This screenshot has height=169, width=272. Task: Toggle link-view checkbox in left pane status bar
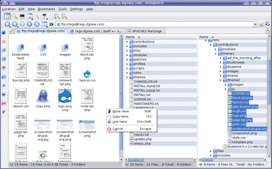click(120, 164)
